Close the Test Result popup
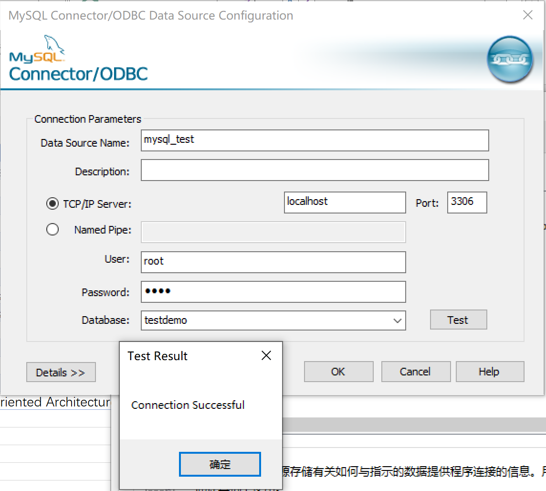Viewport: 546px width, 491px height. pyautogui.click(x=266, y=355)
